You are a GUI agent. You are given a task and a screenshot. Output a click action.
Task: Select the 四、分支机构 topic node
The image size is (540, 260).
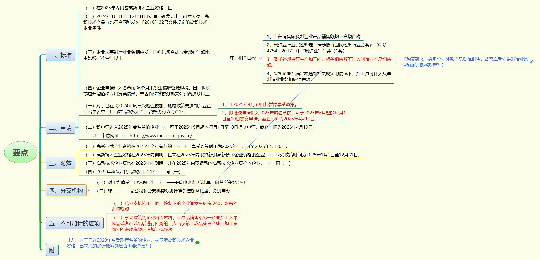(x=66, y=191)
